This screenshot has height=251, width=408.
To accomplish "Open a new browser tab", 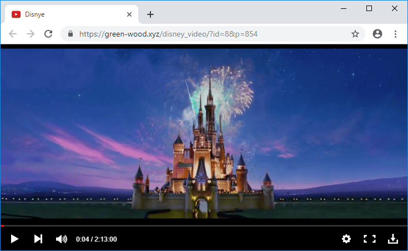I will pos(150,14).
